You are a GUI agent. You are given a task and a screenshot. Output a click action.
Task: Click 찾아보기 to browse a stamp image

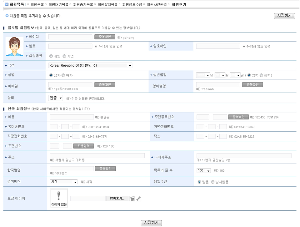pyautogui.click(x=117, y=199)
